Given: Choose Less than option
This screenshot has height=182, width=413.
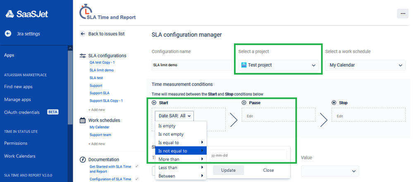Looking at the screenshot, I should coord(181,168).
